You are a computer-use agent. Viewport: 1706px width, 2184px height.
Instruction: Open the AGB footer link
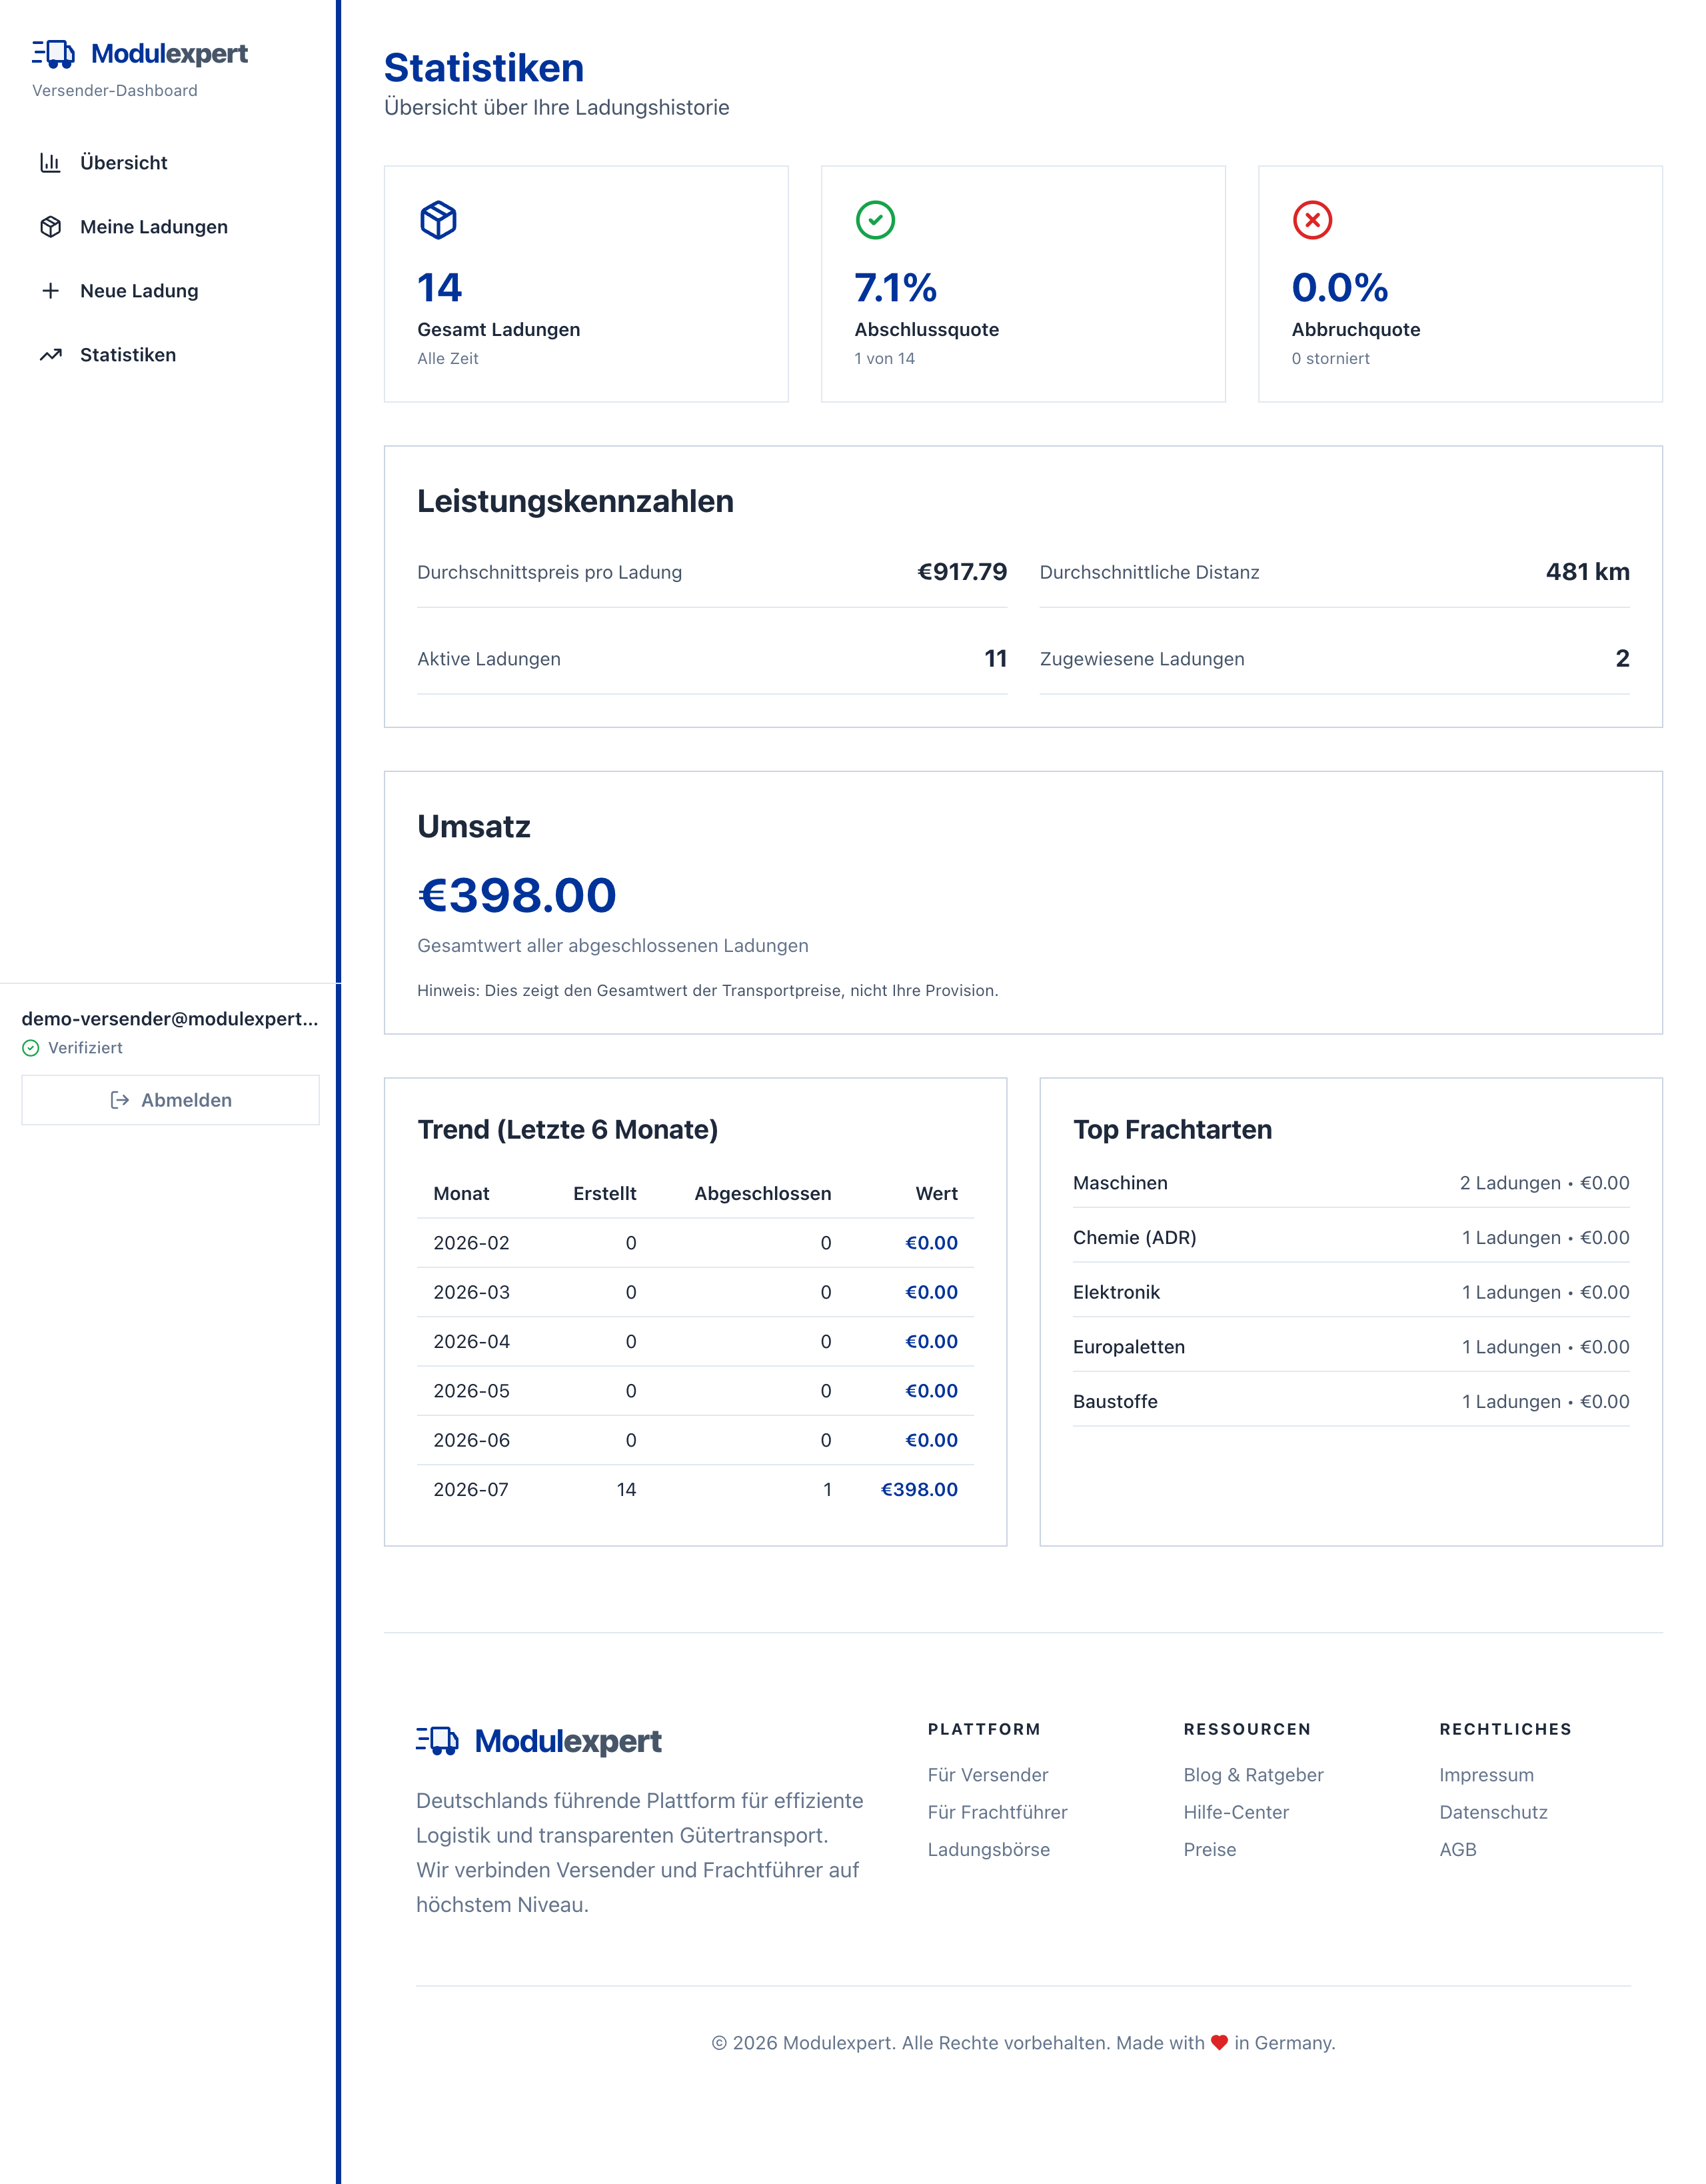(1458, 1850)
